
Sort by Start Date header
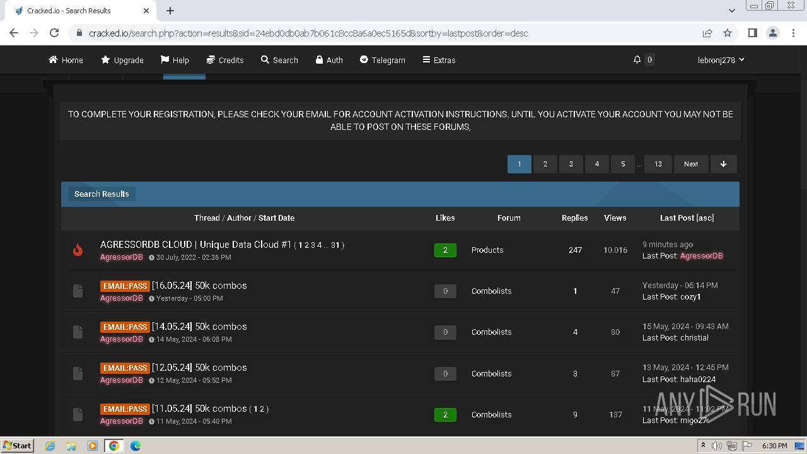(x=276, y=218)
